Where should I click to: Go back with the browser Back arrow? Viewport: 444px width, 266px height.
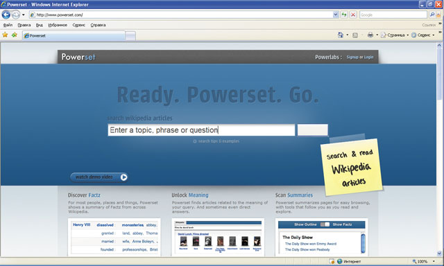pyautogui.click(x=6, y=15)
